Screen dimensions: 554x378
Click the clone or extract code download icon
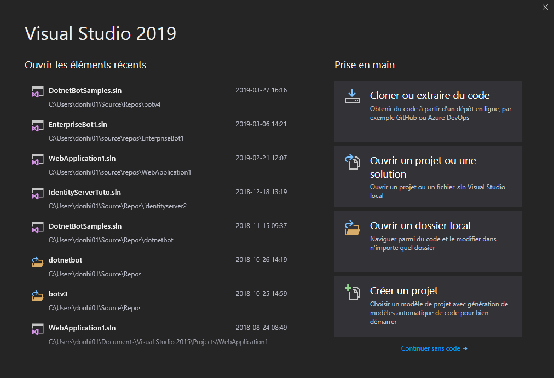(352, 97)
